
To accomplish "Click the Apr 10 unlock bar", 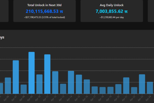I will point(40,84).
